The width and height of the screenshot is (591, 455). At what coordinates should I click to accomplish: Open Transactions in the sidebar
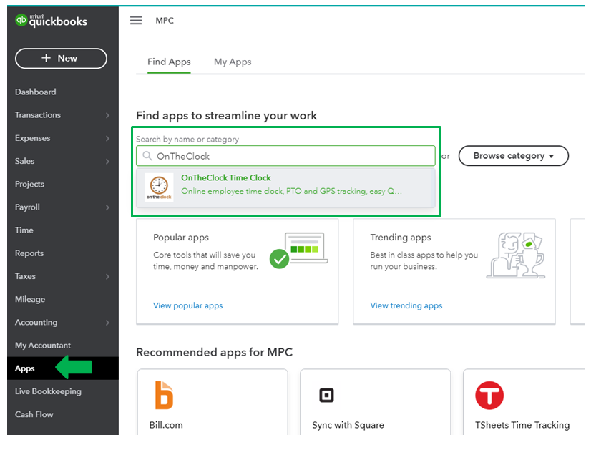pyautogui.click(x=38, y=115)
